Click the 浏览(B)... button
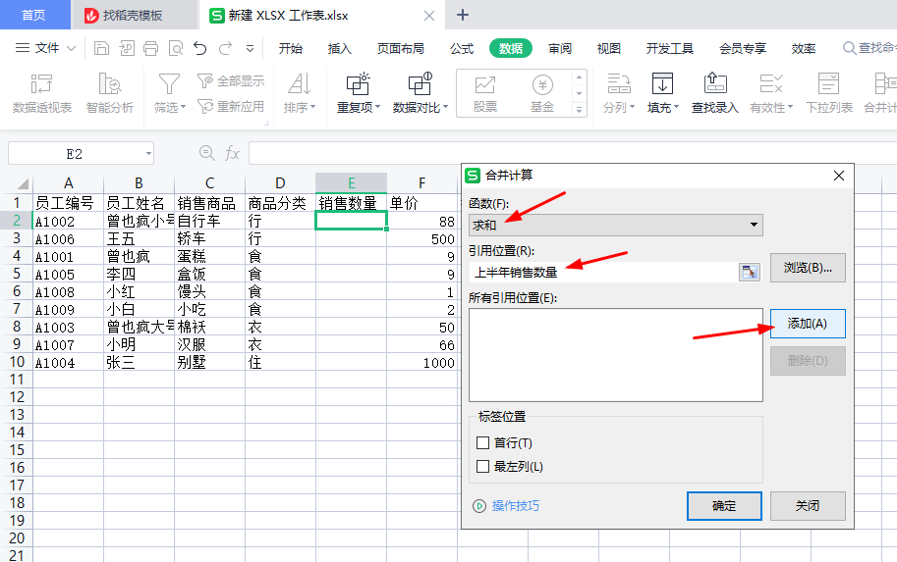Image resolution: width=897 pixels, height=562 pixels. coord(808,268)
